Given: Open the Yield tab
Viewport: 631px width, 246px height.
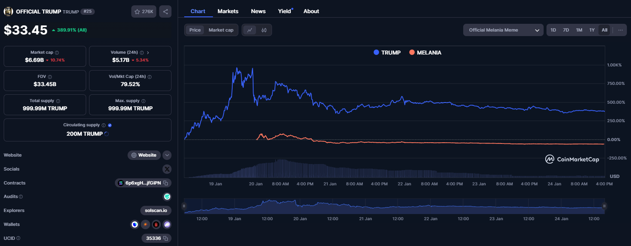Looking at the screenshot, I should click(285, 11).
